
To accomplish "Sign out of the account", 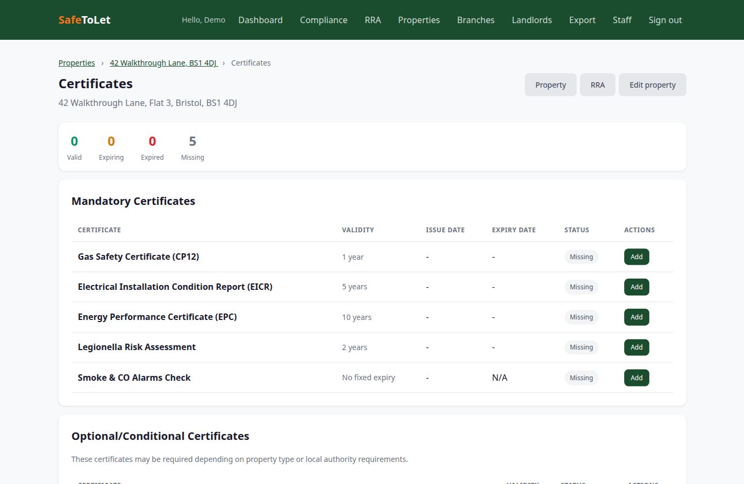I will click(x=665, y=20).
